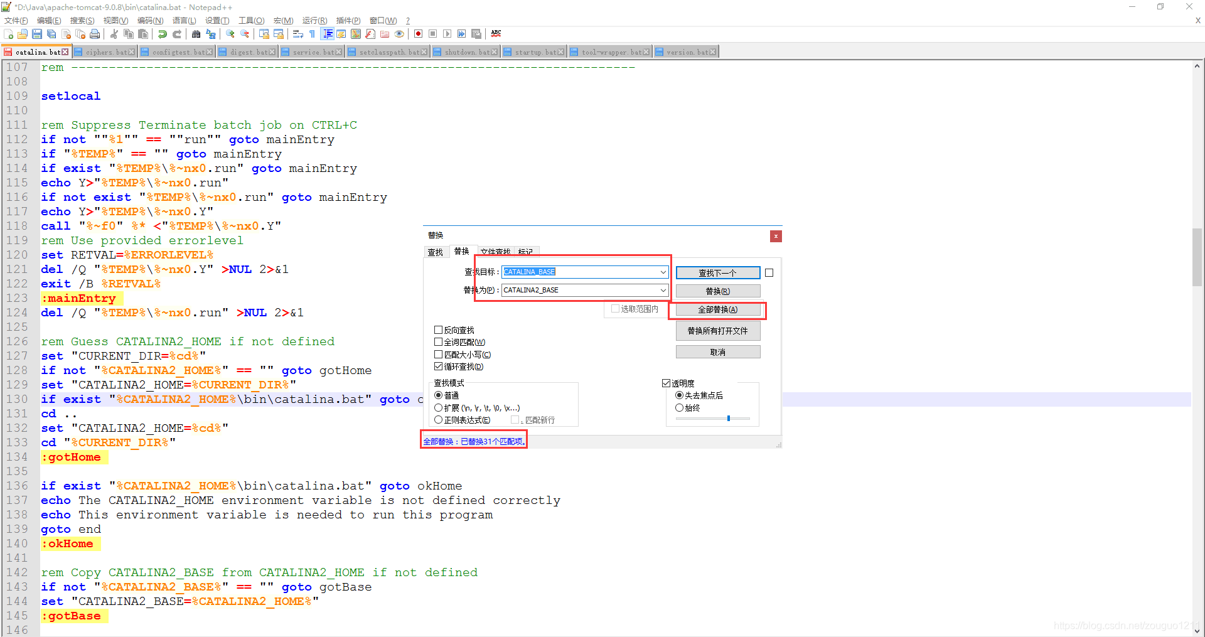
Task: Select the 始终 always transparency option
Action: (x=679, y=408)
